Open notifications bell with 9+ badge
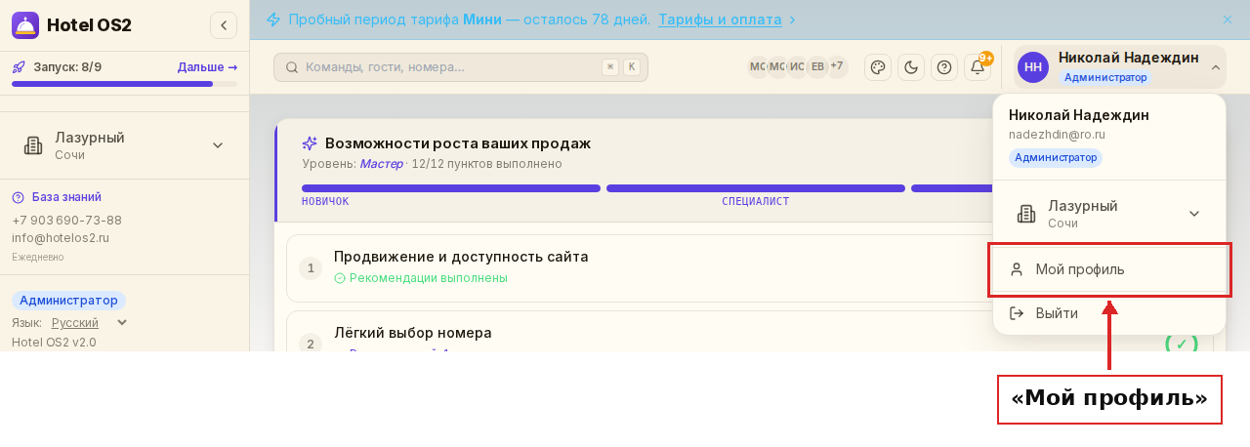This screenshot has height=447, width=1250. point(978,67)
